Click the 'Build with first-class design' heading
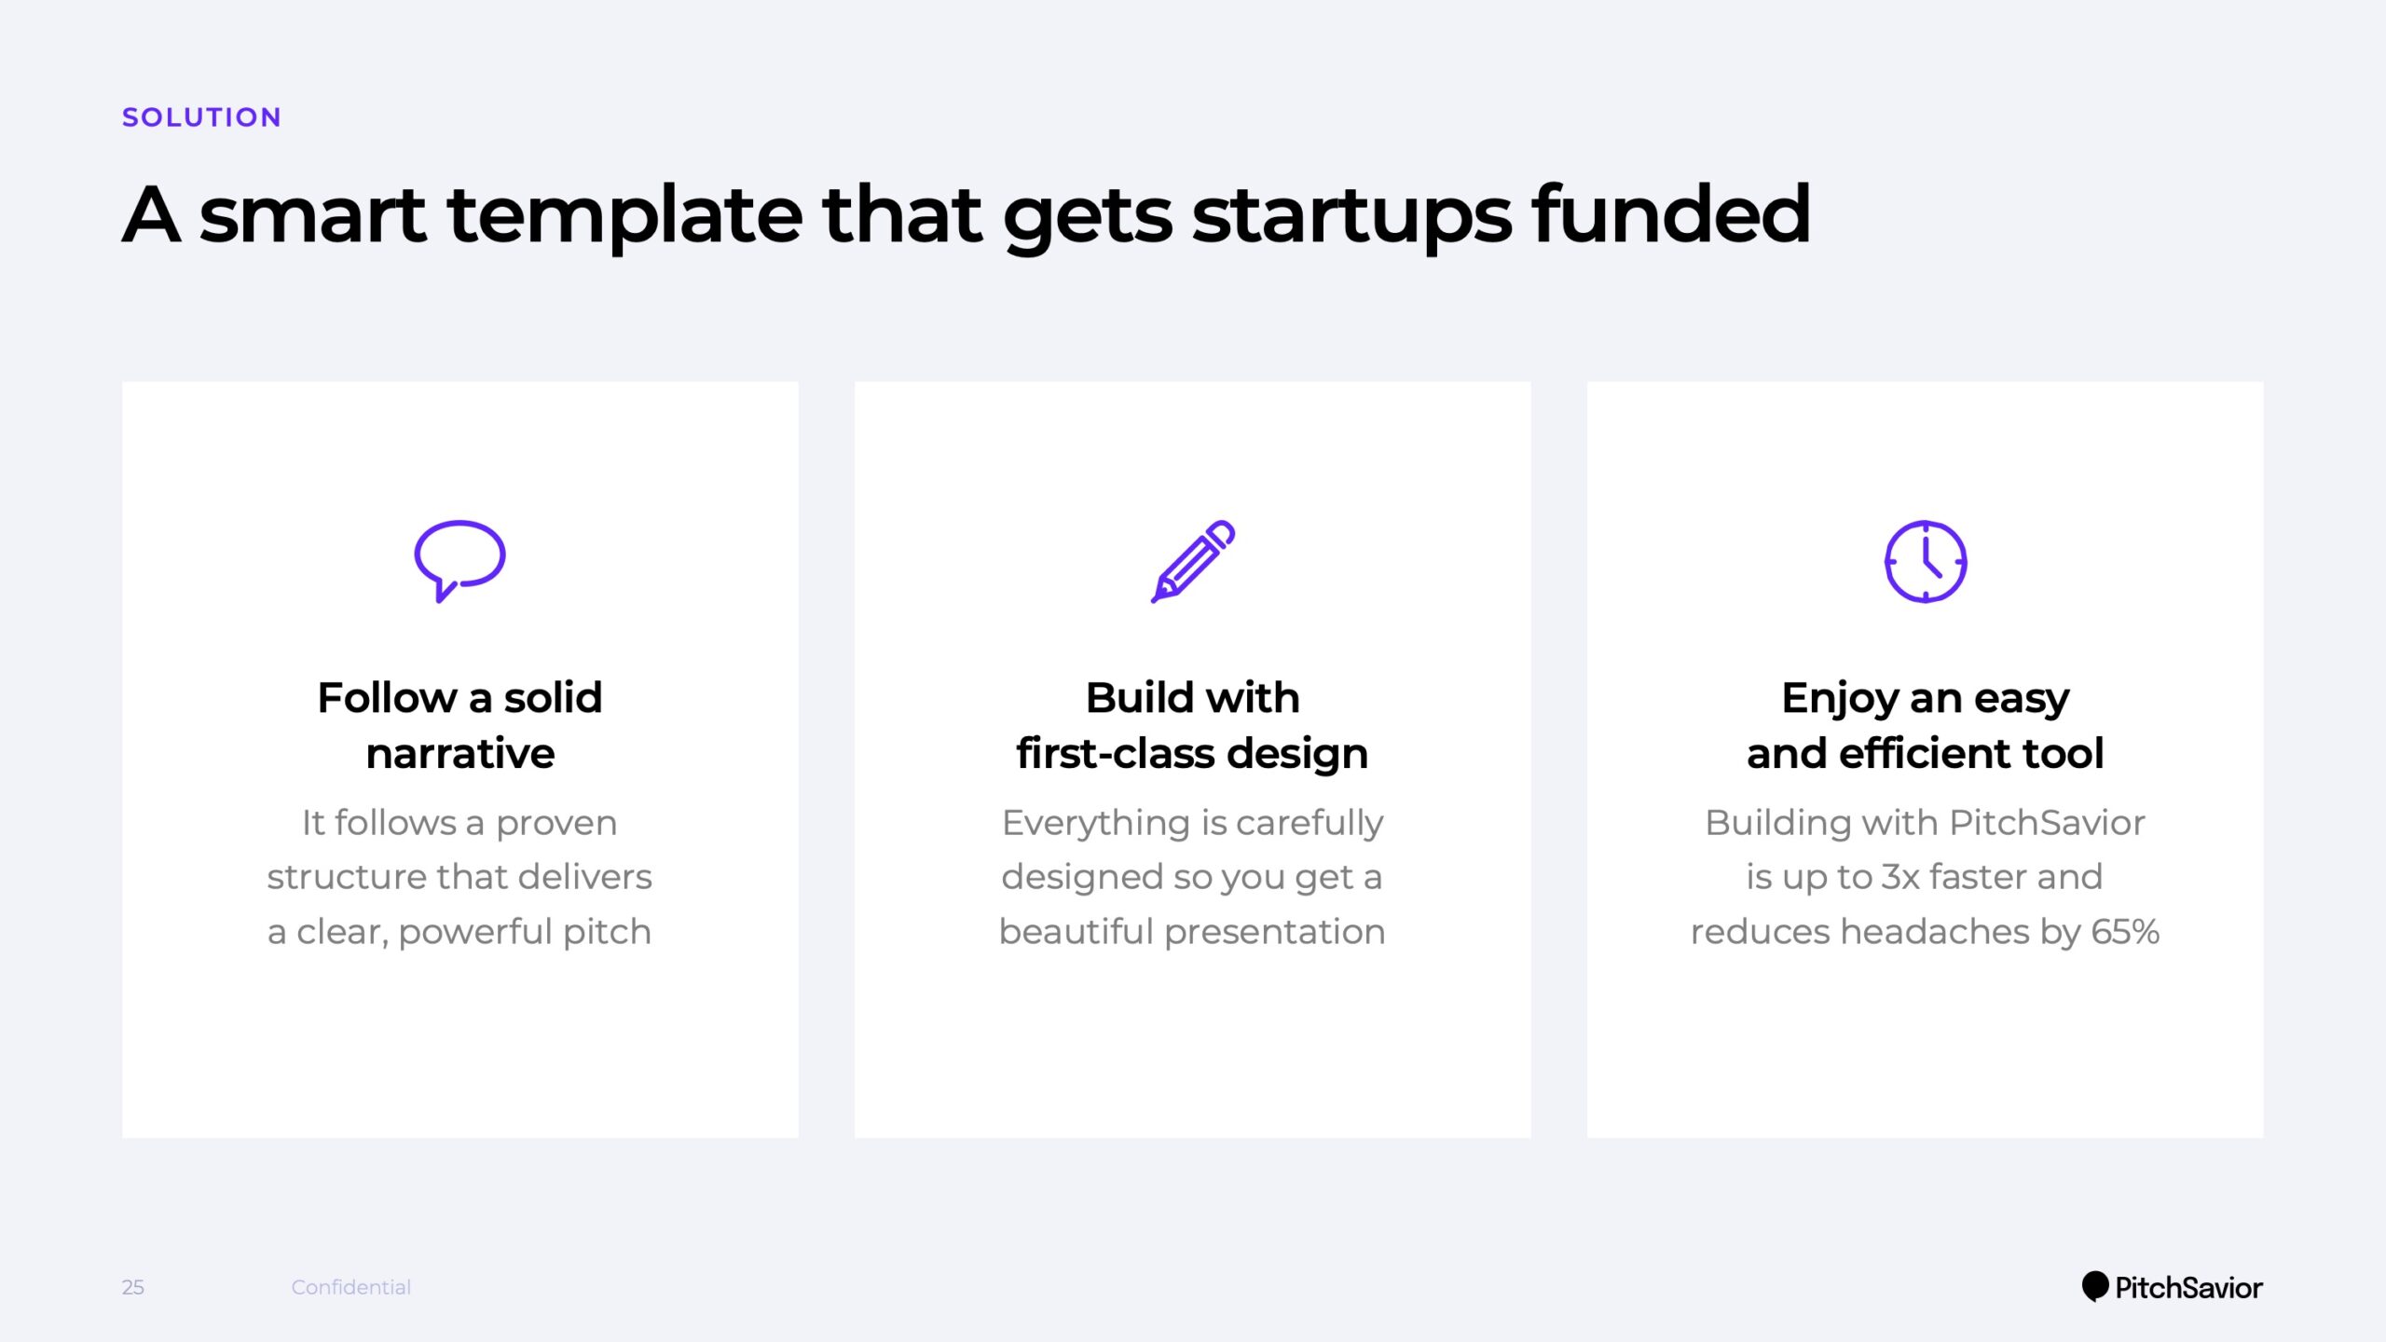Viewport: 2386px width, 1342px height. tap(1193, 725)
